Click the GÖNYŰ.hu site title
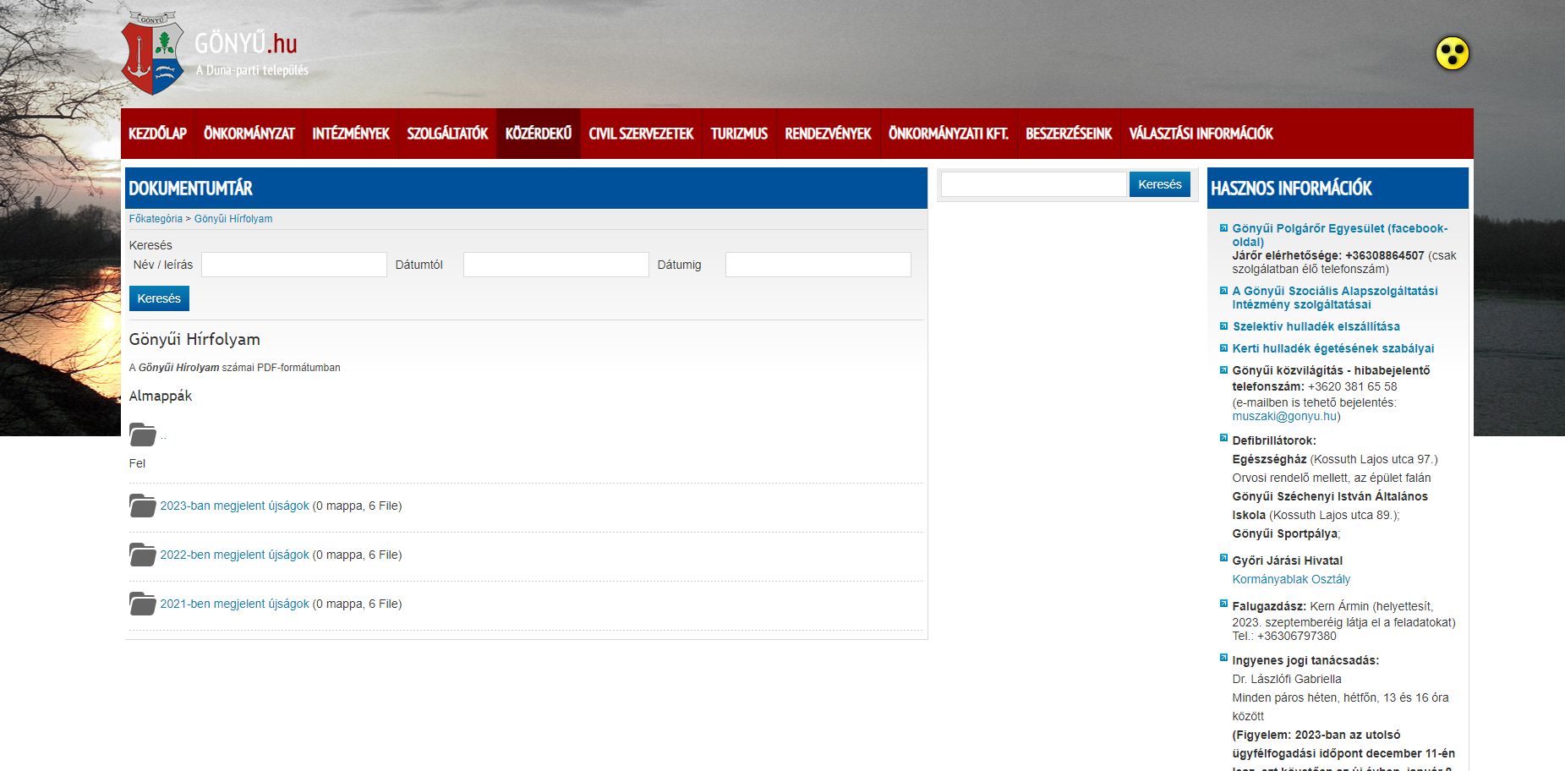The width and height of the screenshot is (1565, 771). point(246,43)
